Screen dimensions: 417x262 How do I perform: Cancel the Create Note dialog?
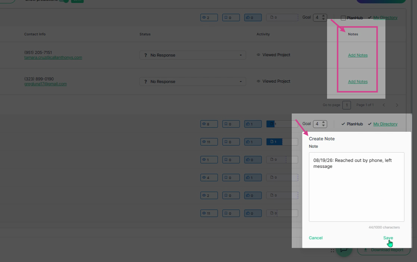point(316,238)
